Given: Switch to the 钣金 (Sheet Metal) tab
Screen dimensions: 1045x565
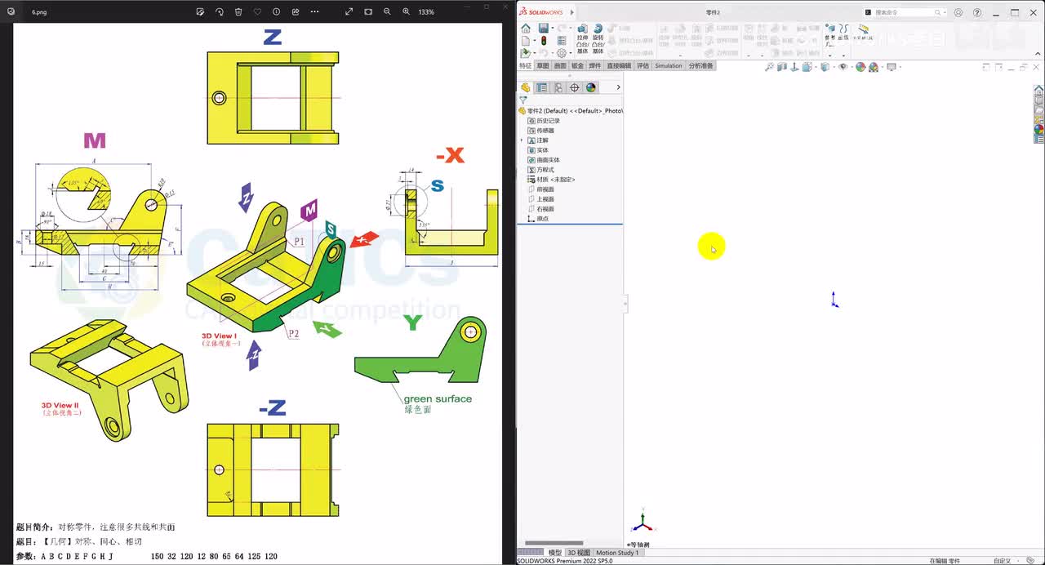Looking at the screenshot, I should coord(577,66).
